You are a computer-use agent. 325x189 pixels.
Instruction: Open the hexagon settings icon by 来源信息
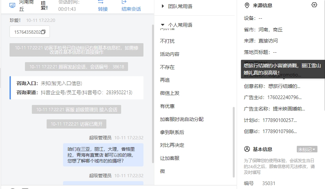314,5
